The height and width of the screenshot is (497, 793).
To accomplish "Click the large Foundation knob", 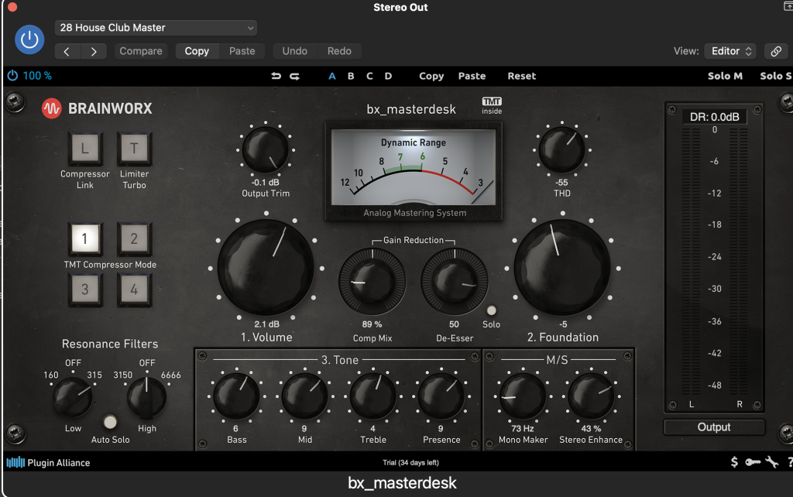I will tap(562, 268).
